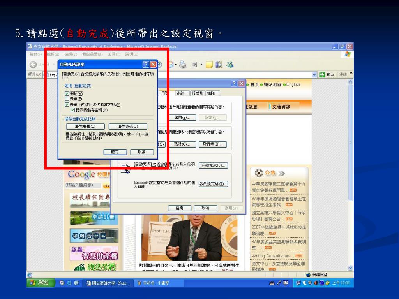
Task: Click the Mail envelope toolbar icon
Action: (x=171, y=64)
